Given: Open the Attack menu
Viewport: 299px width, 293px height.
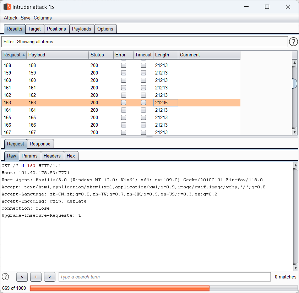Looking at the screenshot, I should pyautogui.click(x=11, y=18).
